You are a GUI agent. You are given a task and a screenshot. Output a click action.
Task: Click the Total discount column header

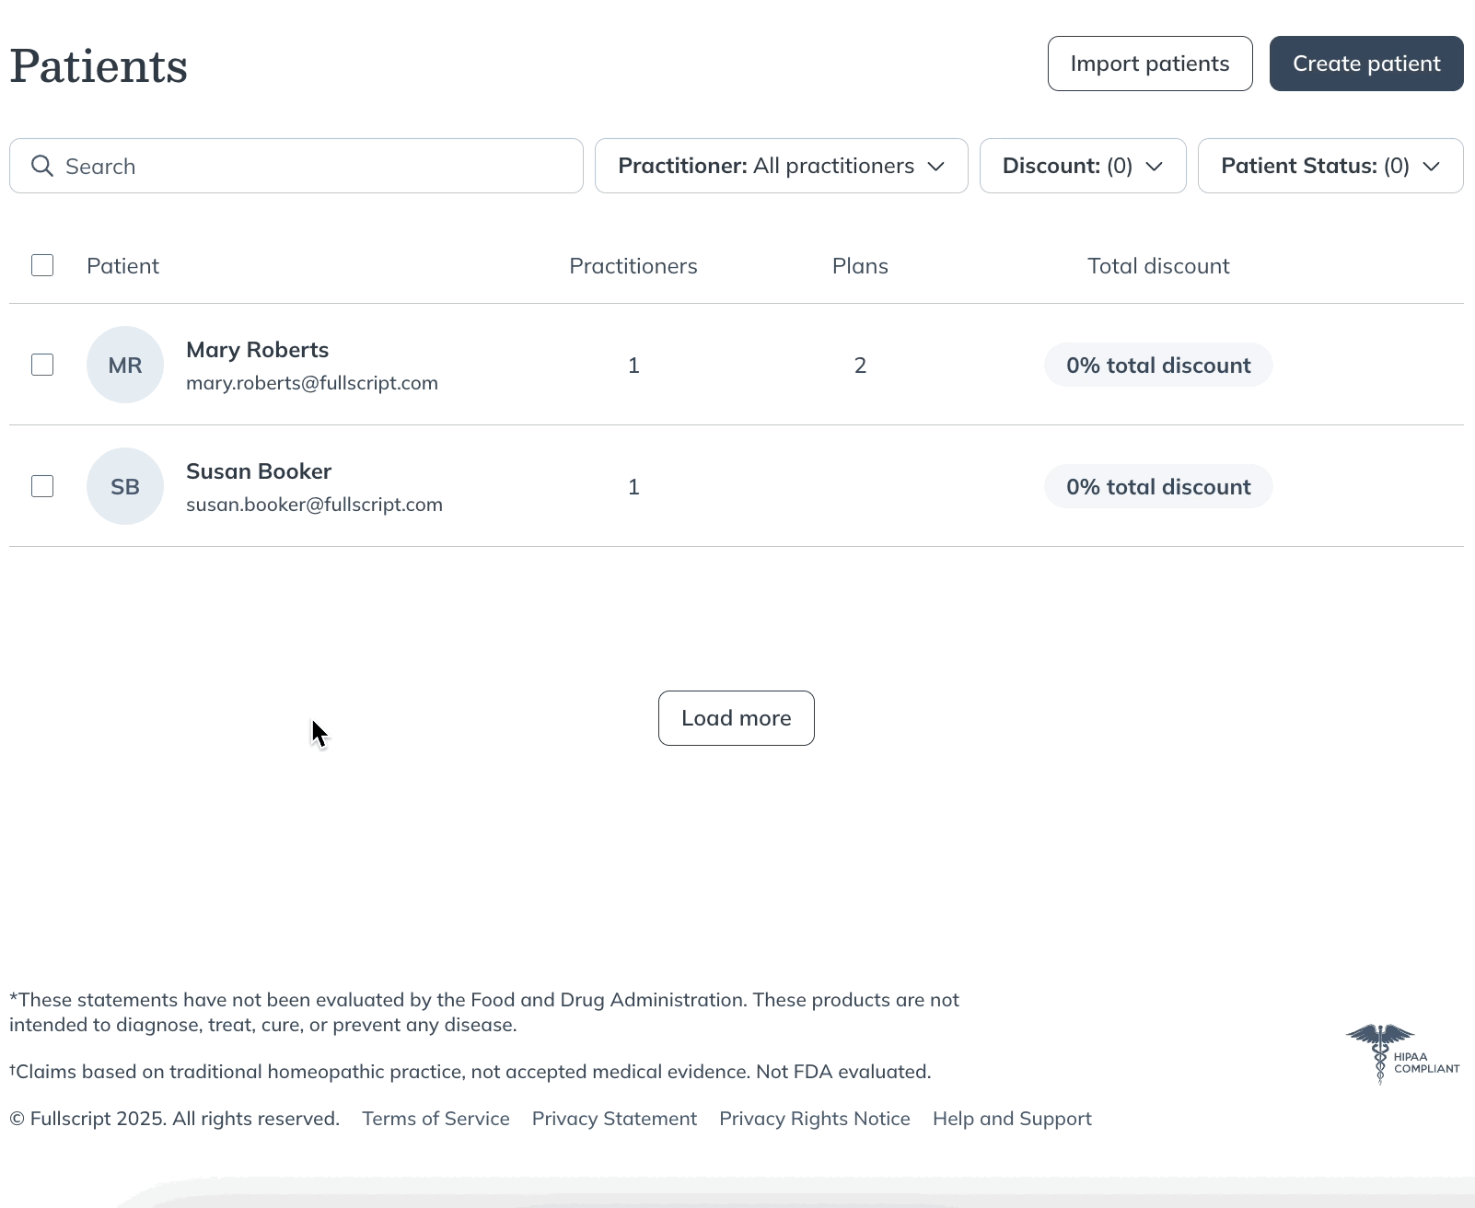[x=1158, y=266]
